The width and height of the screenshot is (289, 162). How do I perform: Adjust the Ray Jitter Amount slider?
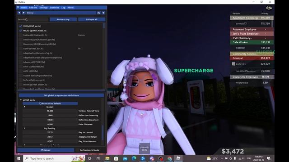point(50,141)
